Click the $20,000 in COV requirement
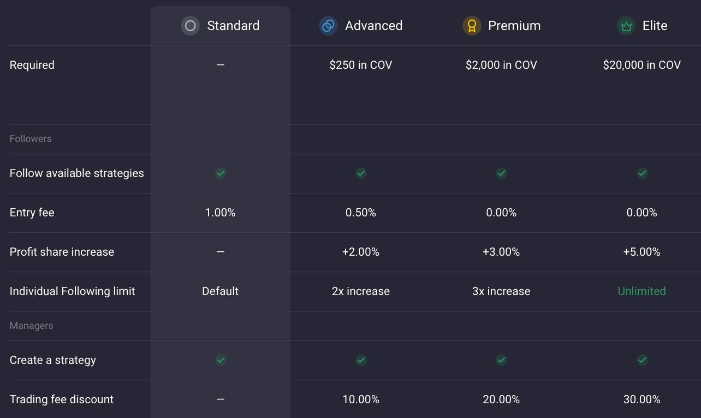Image resolution: width=701 pixels, height=418 pixels. coord(641,65)
